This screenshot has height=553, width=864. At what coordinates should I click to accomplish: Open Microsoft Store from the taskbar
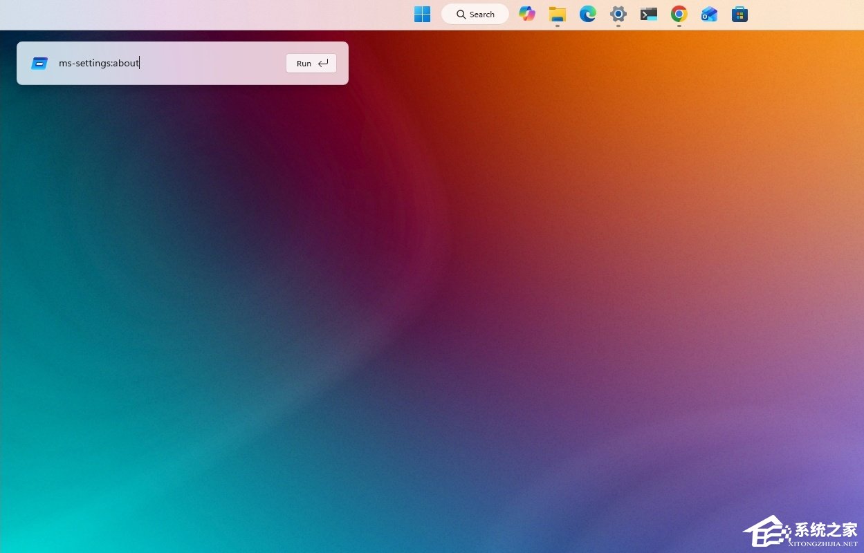click(x=740, y=14)
